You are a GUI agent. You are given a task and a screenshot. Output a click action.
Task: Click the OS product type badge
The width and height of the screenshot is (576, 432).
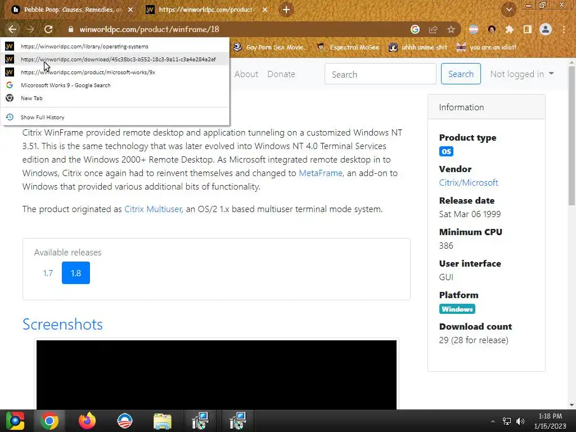(446, 151)
